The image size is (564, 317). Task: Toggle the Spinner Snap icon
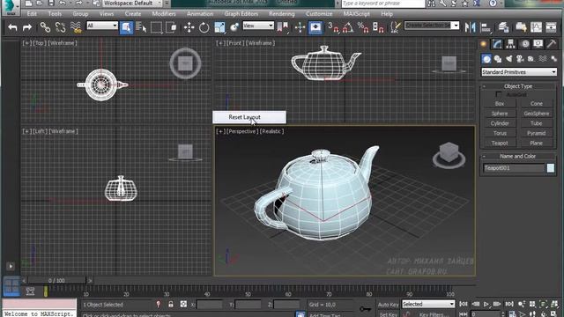pyautogui.click(x=378, y=27)
